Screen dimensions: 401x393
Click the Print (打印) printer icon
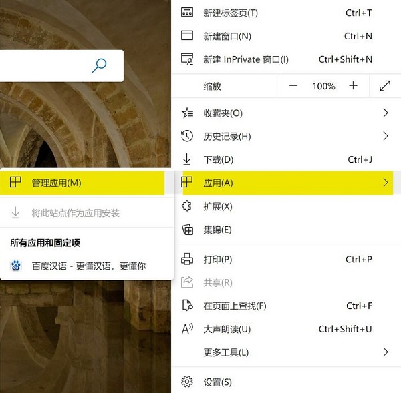(x=188, y=259)
